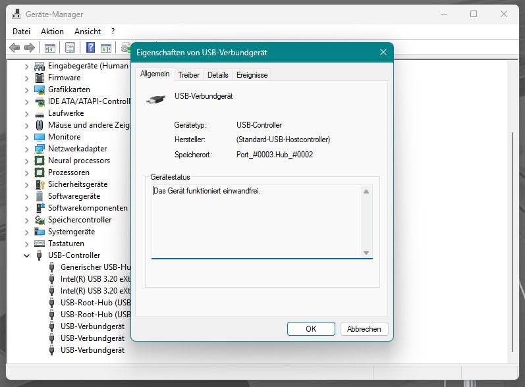Collapse the USB-Controller tree node
525x387 pixels.
[x=27, y=255]
